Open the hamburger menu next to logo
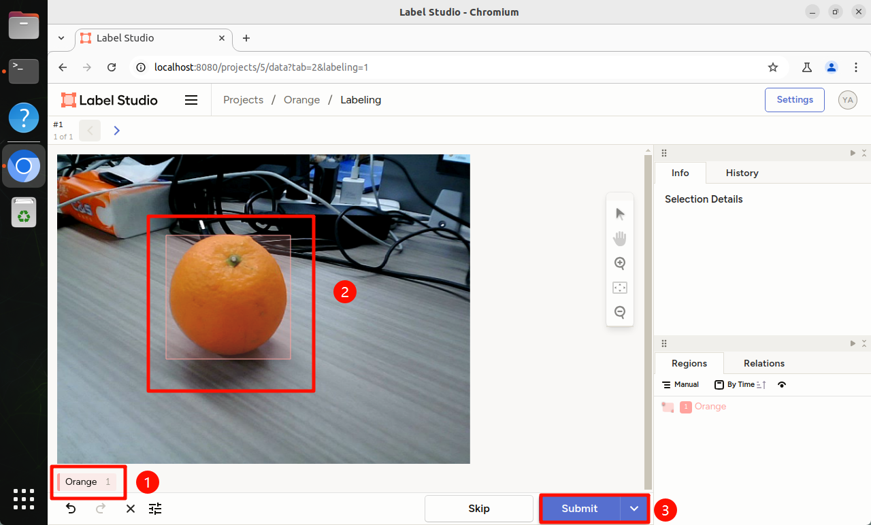Image resolution: width=871 pixels, height=525 pixels. 191,100
